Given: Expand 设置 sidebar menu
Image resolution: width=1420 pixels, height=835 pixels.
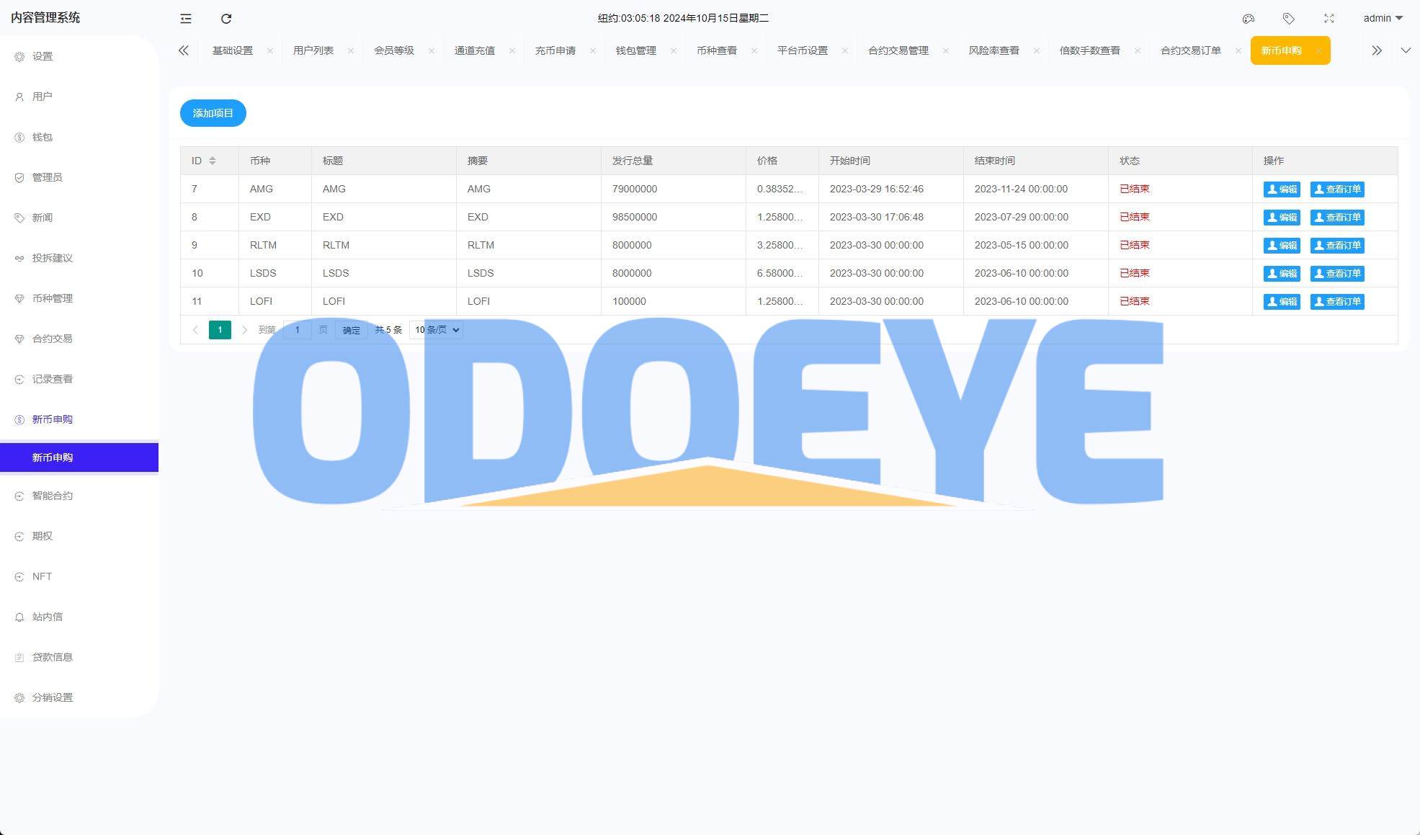Looking at the screenshot, I should coord(79,56).
